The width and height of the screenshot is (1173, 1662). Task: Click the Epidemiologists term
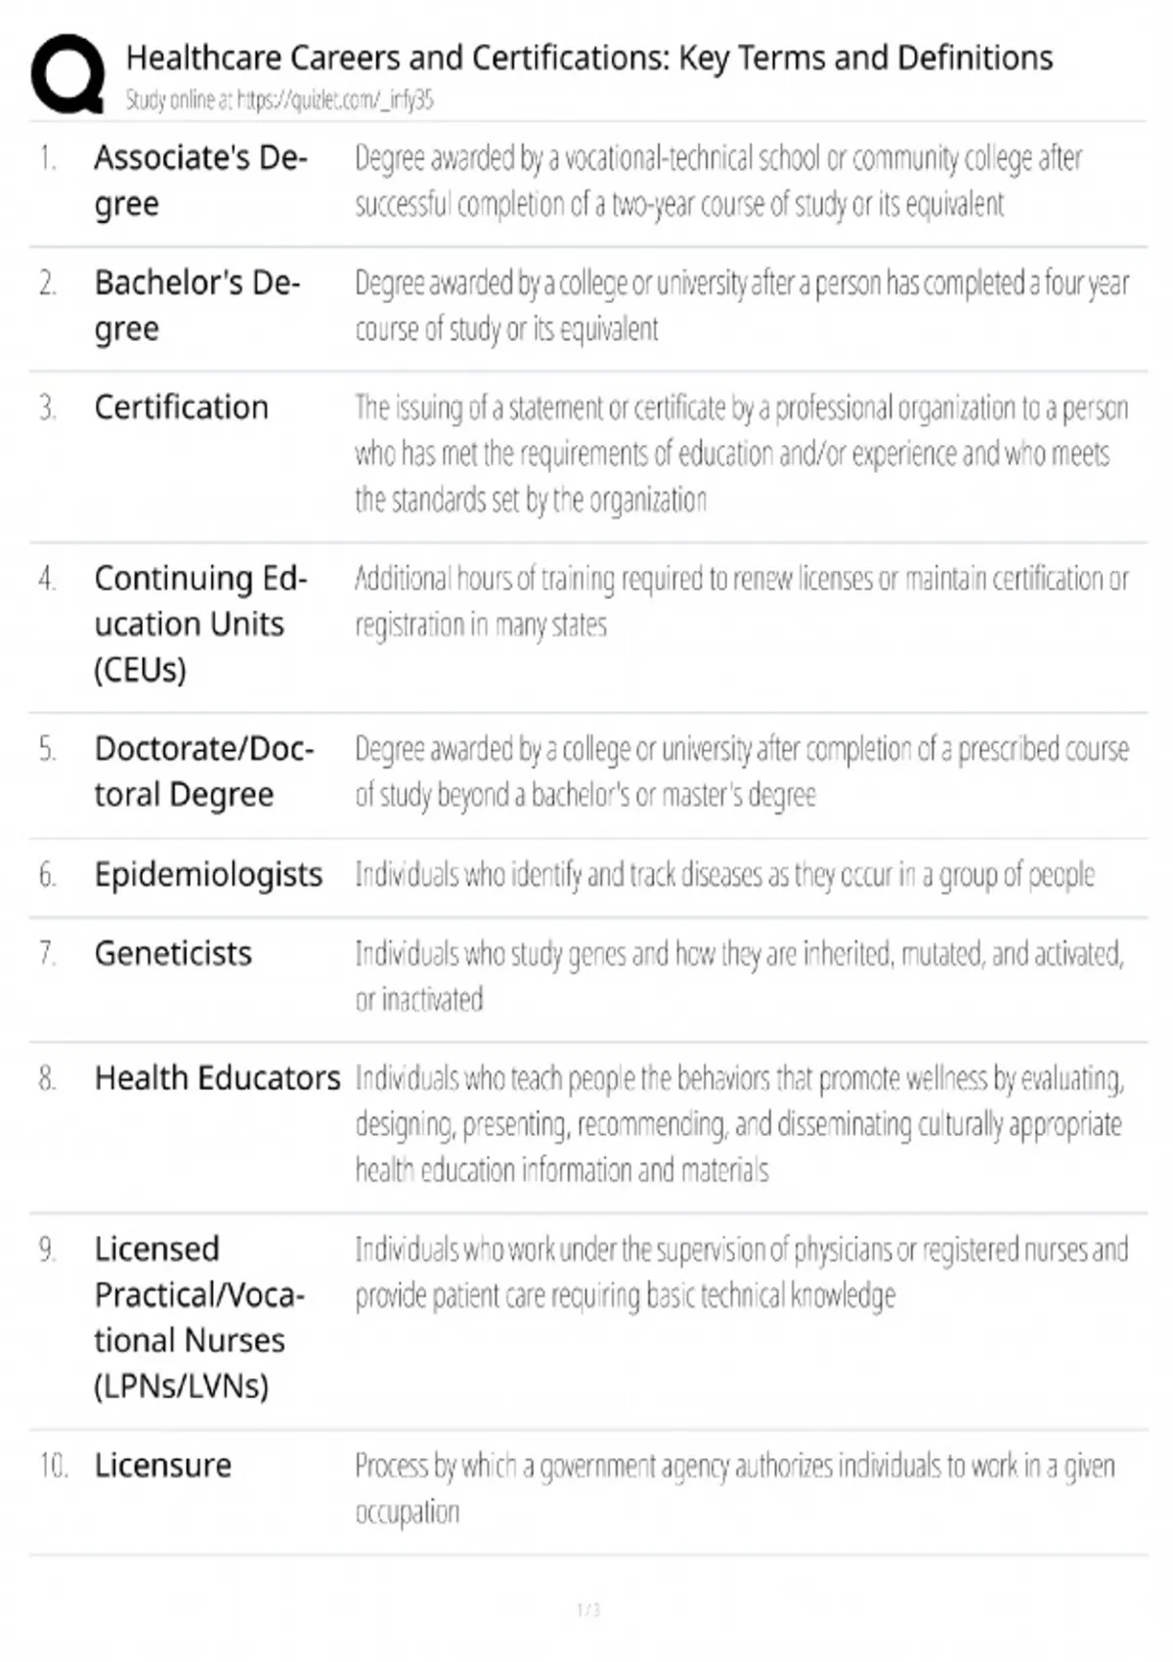[x=208, y=874]
